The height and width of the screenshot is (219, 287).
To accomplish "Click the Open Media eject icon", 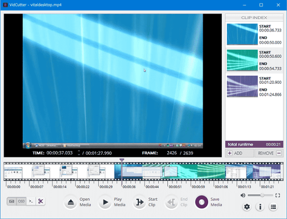I will click(x=71, y=202).
